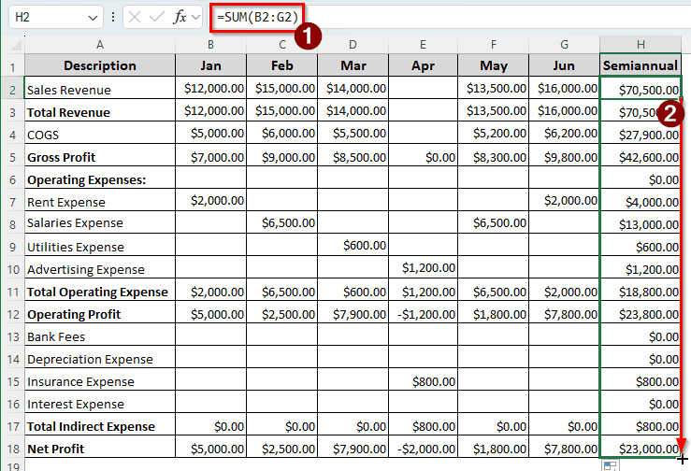The width and height of the screenshot is (691, 471).
Task: Expand the Name Box dropdown arrow
Action: 93,18
